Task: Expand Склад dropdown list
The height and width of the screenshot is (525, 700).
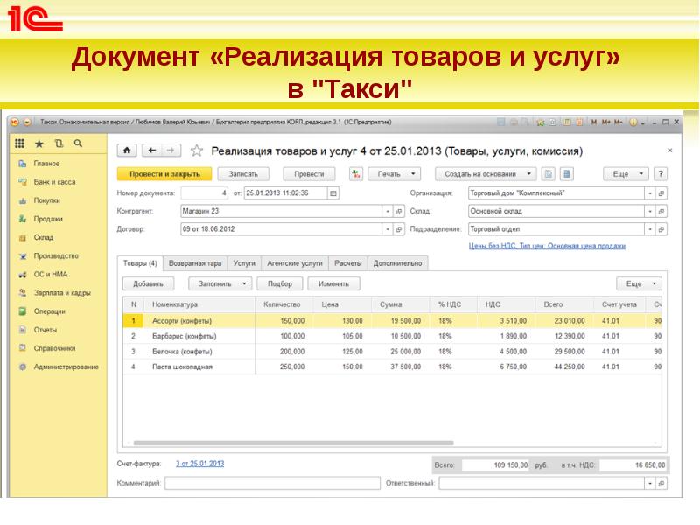Action: [650, 211]
